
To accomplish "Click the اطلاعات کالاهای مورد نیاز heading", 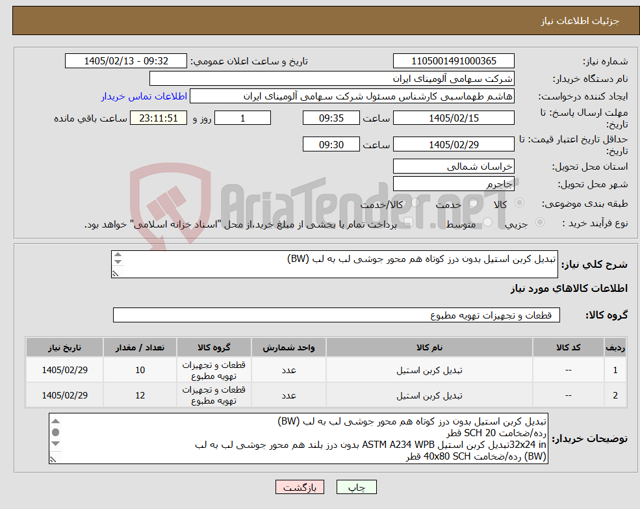I will tap(569, 289).
